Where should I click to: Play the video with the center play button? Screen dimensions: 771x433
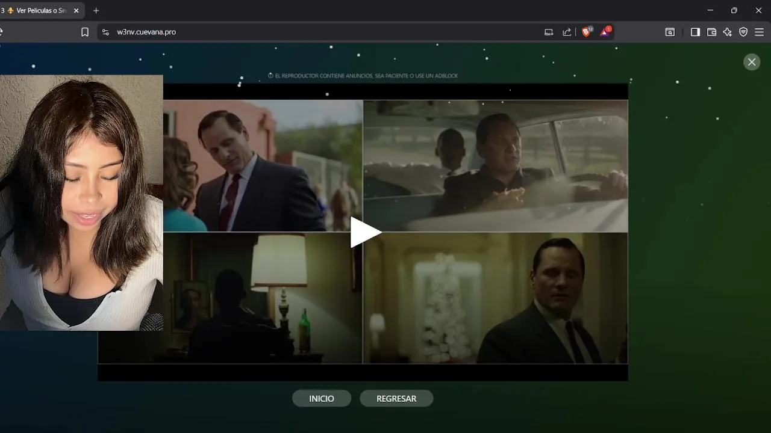pyautogui.click(x=365, y=232)
